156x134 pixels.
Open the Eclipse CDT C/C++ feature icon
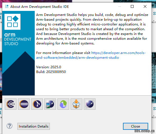[x=11, y=104]
